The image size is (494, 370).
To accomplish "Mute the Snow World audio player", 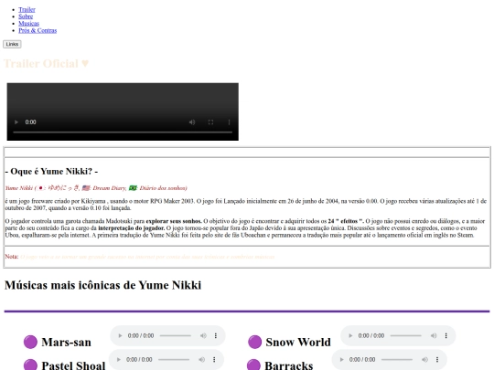I will [434, 335].
